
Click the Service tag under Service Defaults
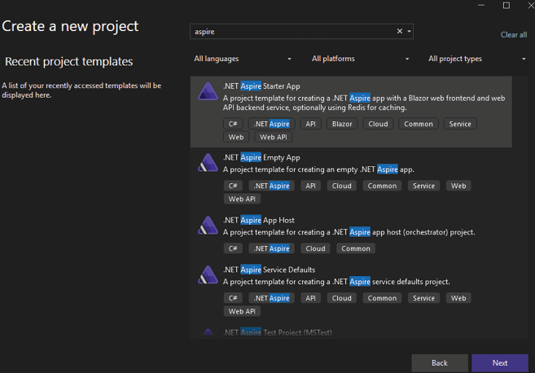coord(423,298)
